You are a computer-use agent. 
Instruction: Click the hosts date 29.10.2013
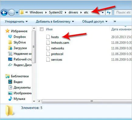[x=121, y=37]
